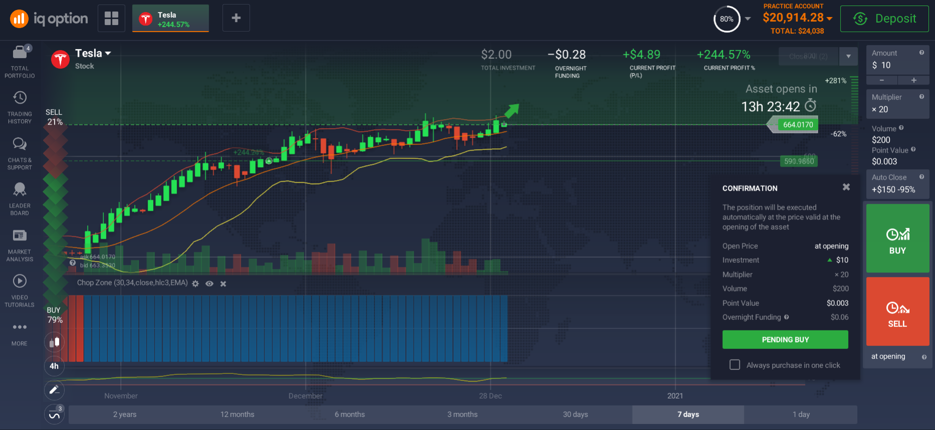Close the Confirmation dialog
The image size is (935, 430).
click(846, 187)
